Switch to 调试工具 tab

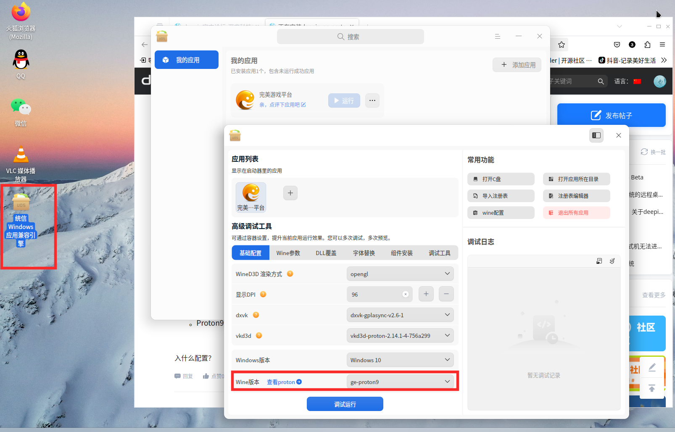440,253
